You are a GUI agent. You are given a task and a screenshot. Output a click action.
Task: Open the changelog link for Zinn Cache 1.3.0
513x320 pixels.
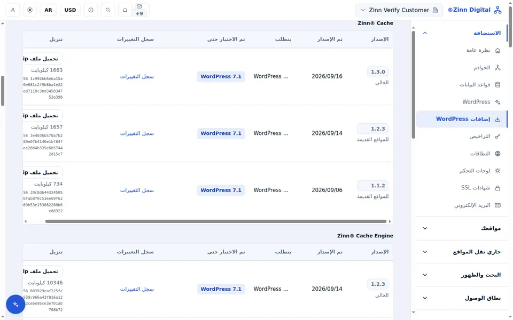point(137,76)
